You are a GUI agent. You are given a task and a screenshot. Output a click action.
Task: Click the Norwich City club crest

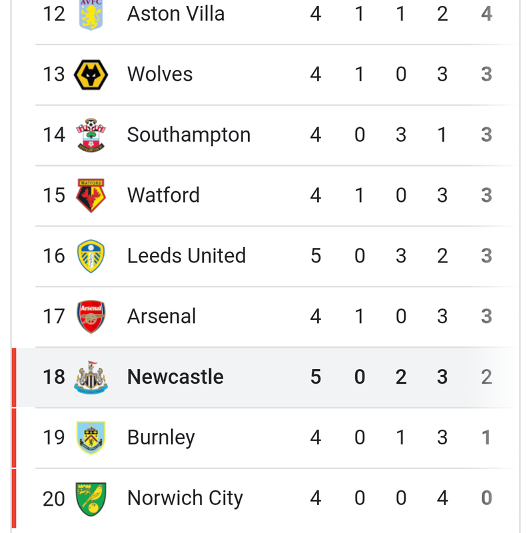click(x=91, y=498)
